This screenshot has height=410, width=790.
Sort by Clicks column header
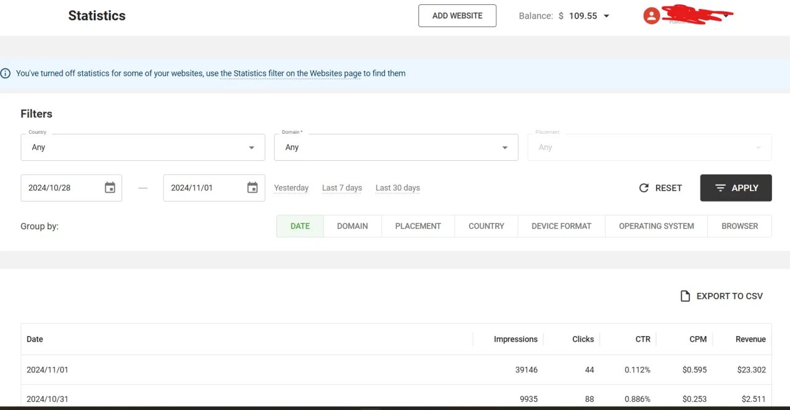tap(583, 339)
